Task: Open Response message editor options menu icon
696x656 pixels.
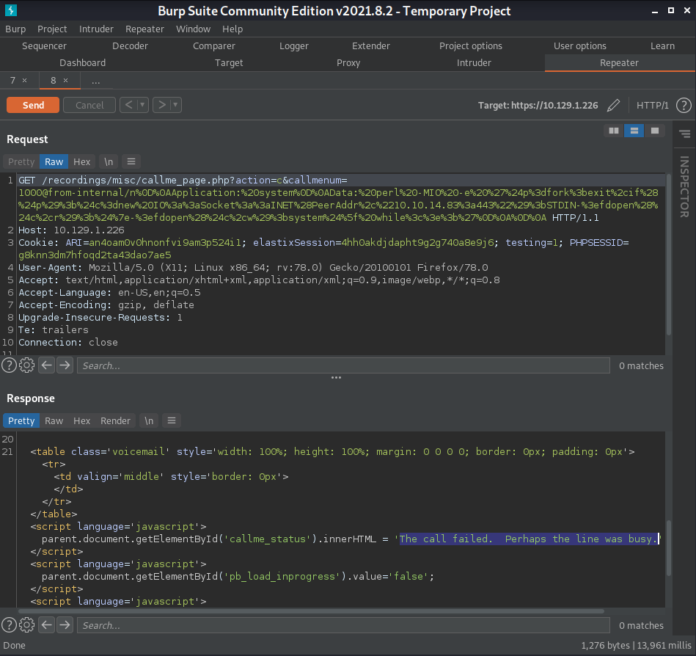Action: click(x=172, y=420)
